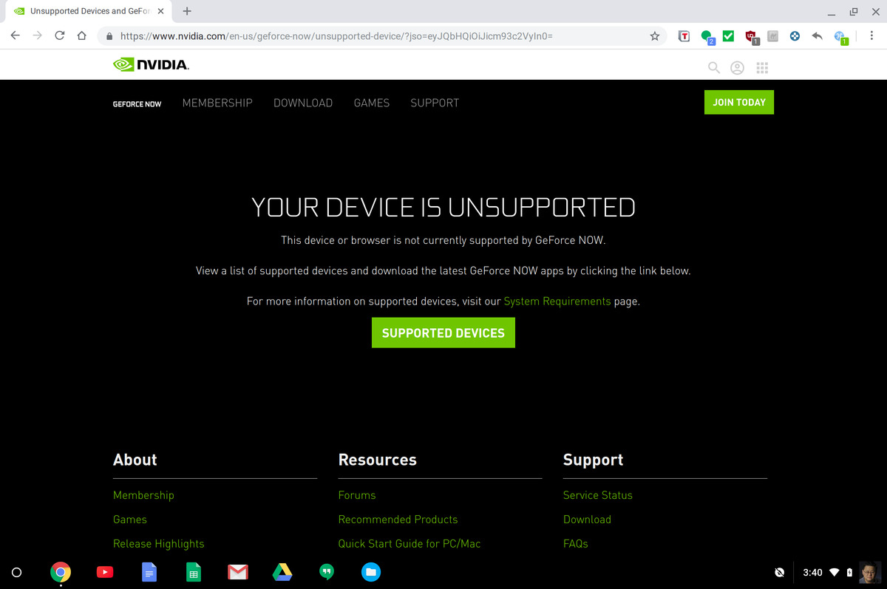Viewport: 887px width, 589px height.
Task: Open the Forums footer link
Action: coord(357,495)
